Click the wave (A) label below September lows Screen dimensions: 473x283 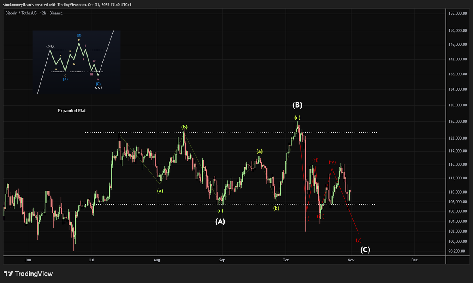220,221
